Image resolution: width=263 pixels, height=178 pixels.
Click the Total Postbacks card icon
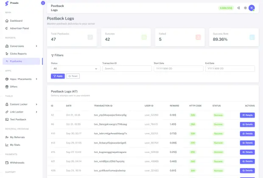pyautogui.click(x=90, y=37)
